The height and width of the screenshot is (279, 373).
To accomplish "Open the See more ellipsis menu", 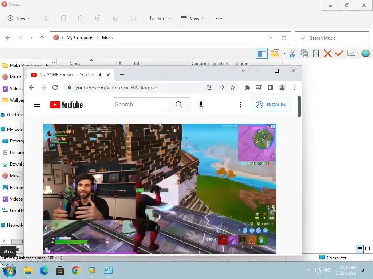I will point(219,18).
